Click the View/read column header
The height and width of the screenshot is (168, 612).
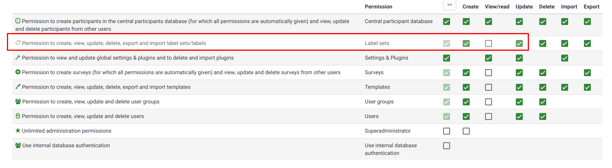(x=497, y=7)
